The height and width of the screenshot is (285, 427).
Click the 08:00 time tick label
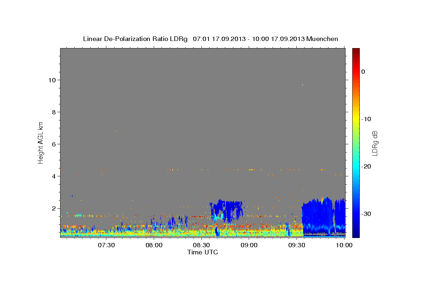[x=154, y=245]
